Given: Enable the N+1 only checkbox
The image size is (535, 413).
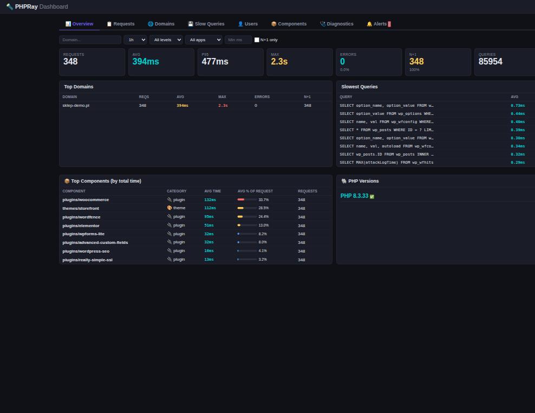Looking at the screenshot, I should pos(257,40).
